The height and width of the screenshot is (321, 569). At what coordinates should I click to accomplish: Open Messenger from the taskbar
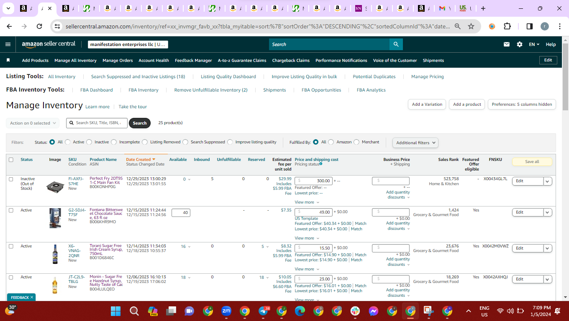[x=374, y=311]
